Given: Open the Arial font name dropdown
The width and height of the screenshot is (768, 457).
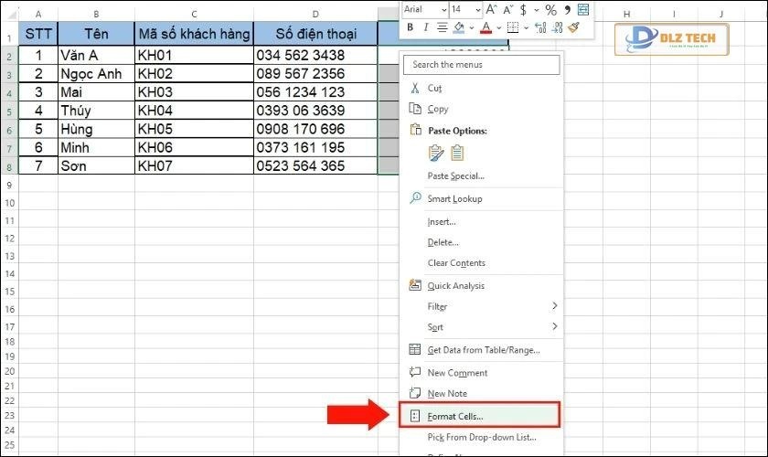Looking at the screenshot, I should (x=444, y=10).
